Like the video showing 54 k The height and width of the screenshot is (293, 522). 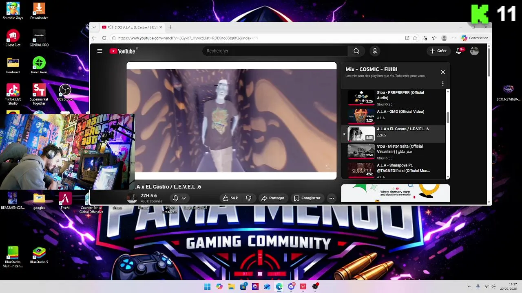click(230, 198)
